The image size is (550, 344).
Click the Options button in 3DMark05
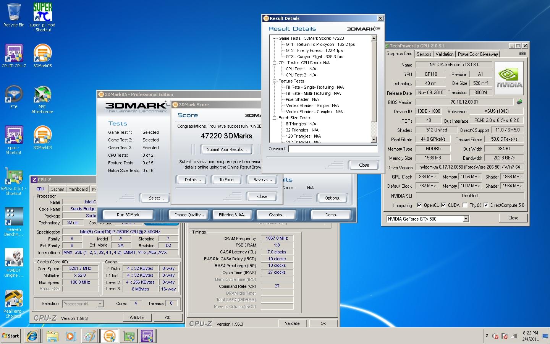pos(333,198)
